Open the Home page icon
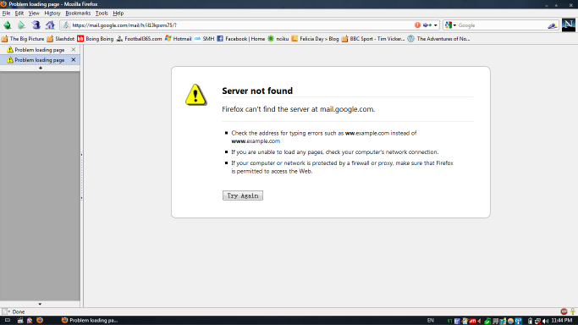578x325 pixels. tap(50, 25)
